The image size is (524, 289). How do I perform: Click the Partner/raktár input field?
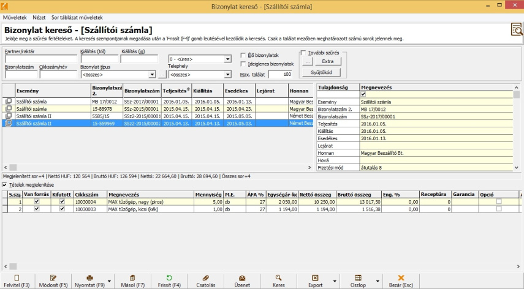40,59
